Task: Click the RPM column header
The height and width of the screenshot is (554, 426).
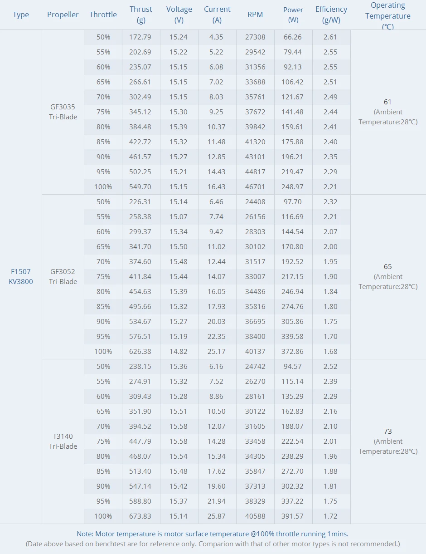Action: point(255,15)
